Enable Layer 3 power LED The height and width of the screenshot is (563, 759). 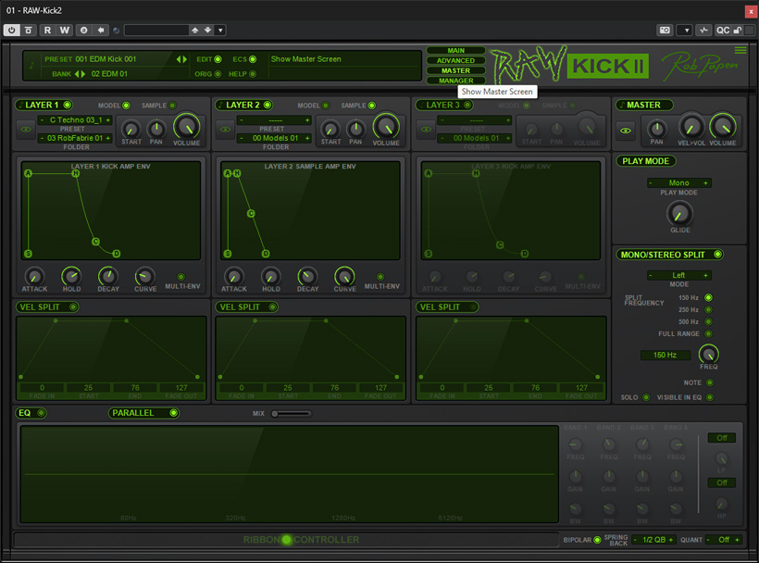[467, 105]
